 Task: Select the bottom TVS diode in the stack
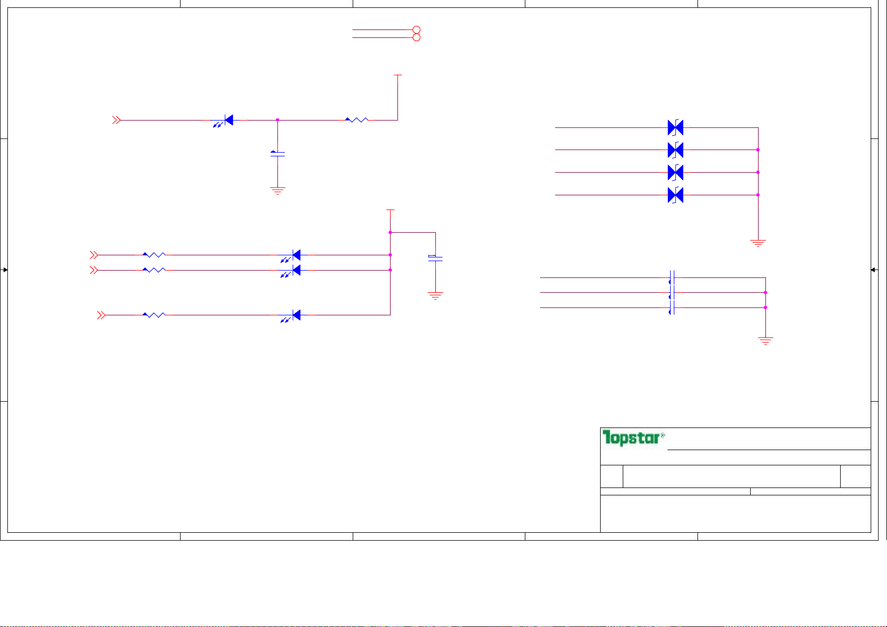click(x=675, y=195)
